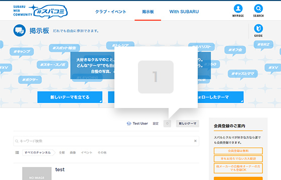The width and height of the screenshot is (281, 180).
Task: Select the その他 channel filter
Action: [x=102, y=152]
